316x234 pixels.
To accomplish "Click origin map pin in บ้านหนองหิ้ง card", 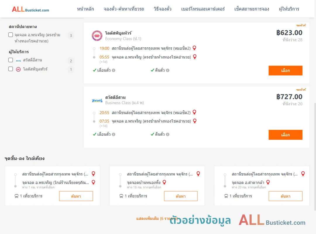I will click(x=198, y=174).
